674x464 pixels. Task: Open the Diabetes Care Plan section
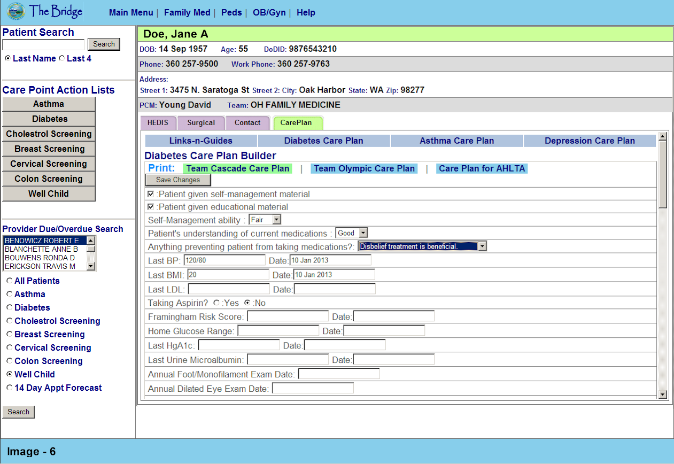click(x=324, y=141)
